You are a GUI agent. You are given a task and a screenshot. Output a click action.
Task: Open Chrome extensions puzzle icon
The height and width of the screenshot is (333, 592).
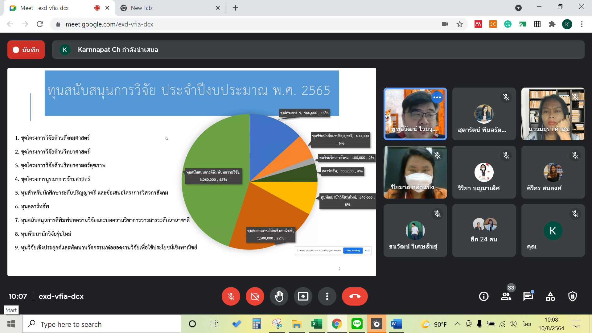552,24
